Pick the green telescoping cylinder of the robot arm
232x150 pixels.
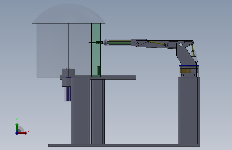click(x=120, y=42)
